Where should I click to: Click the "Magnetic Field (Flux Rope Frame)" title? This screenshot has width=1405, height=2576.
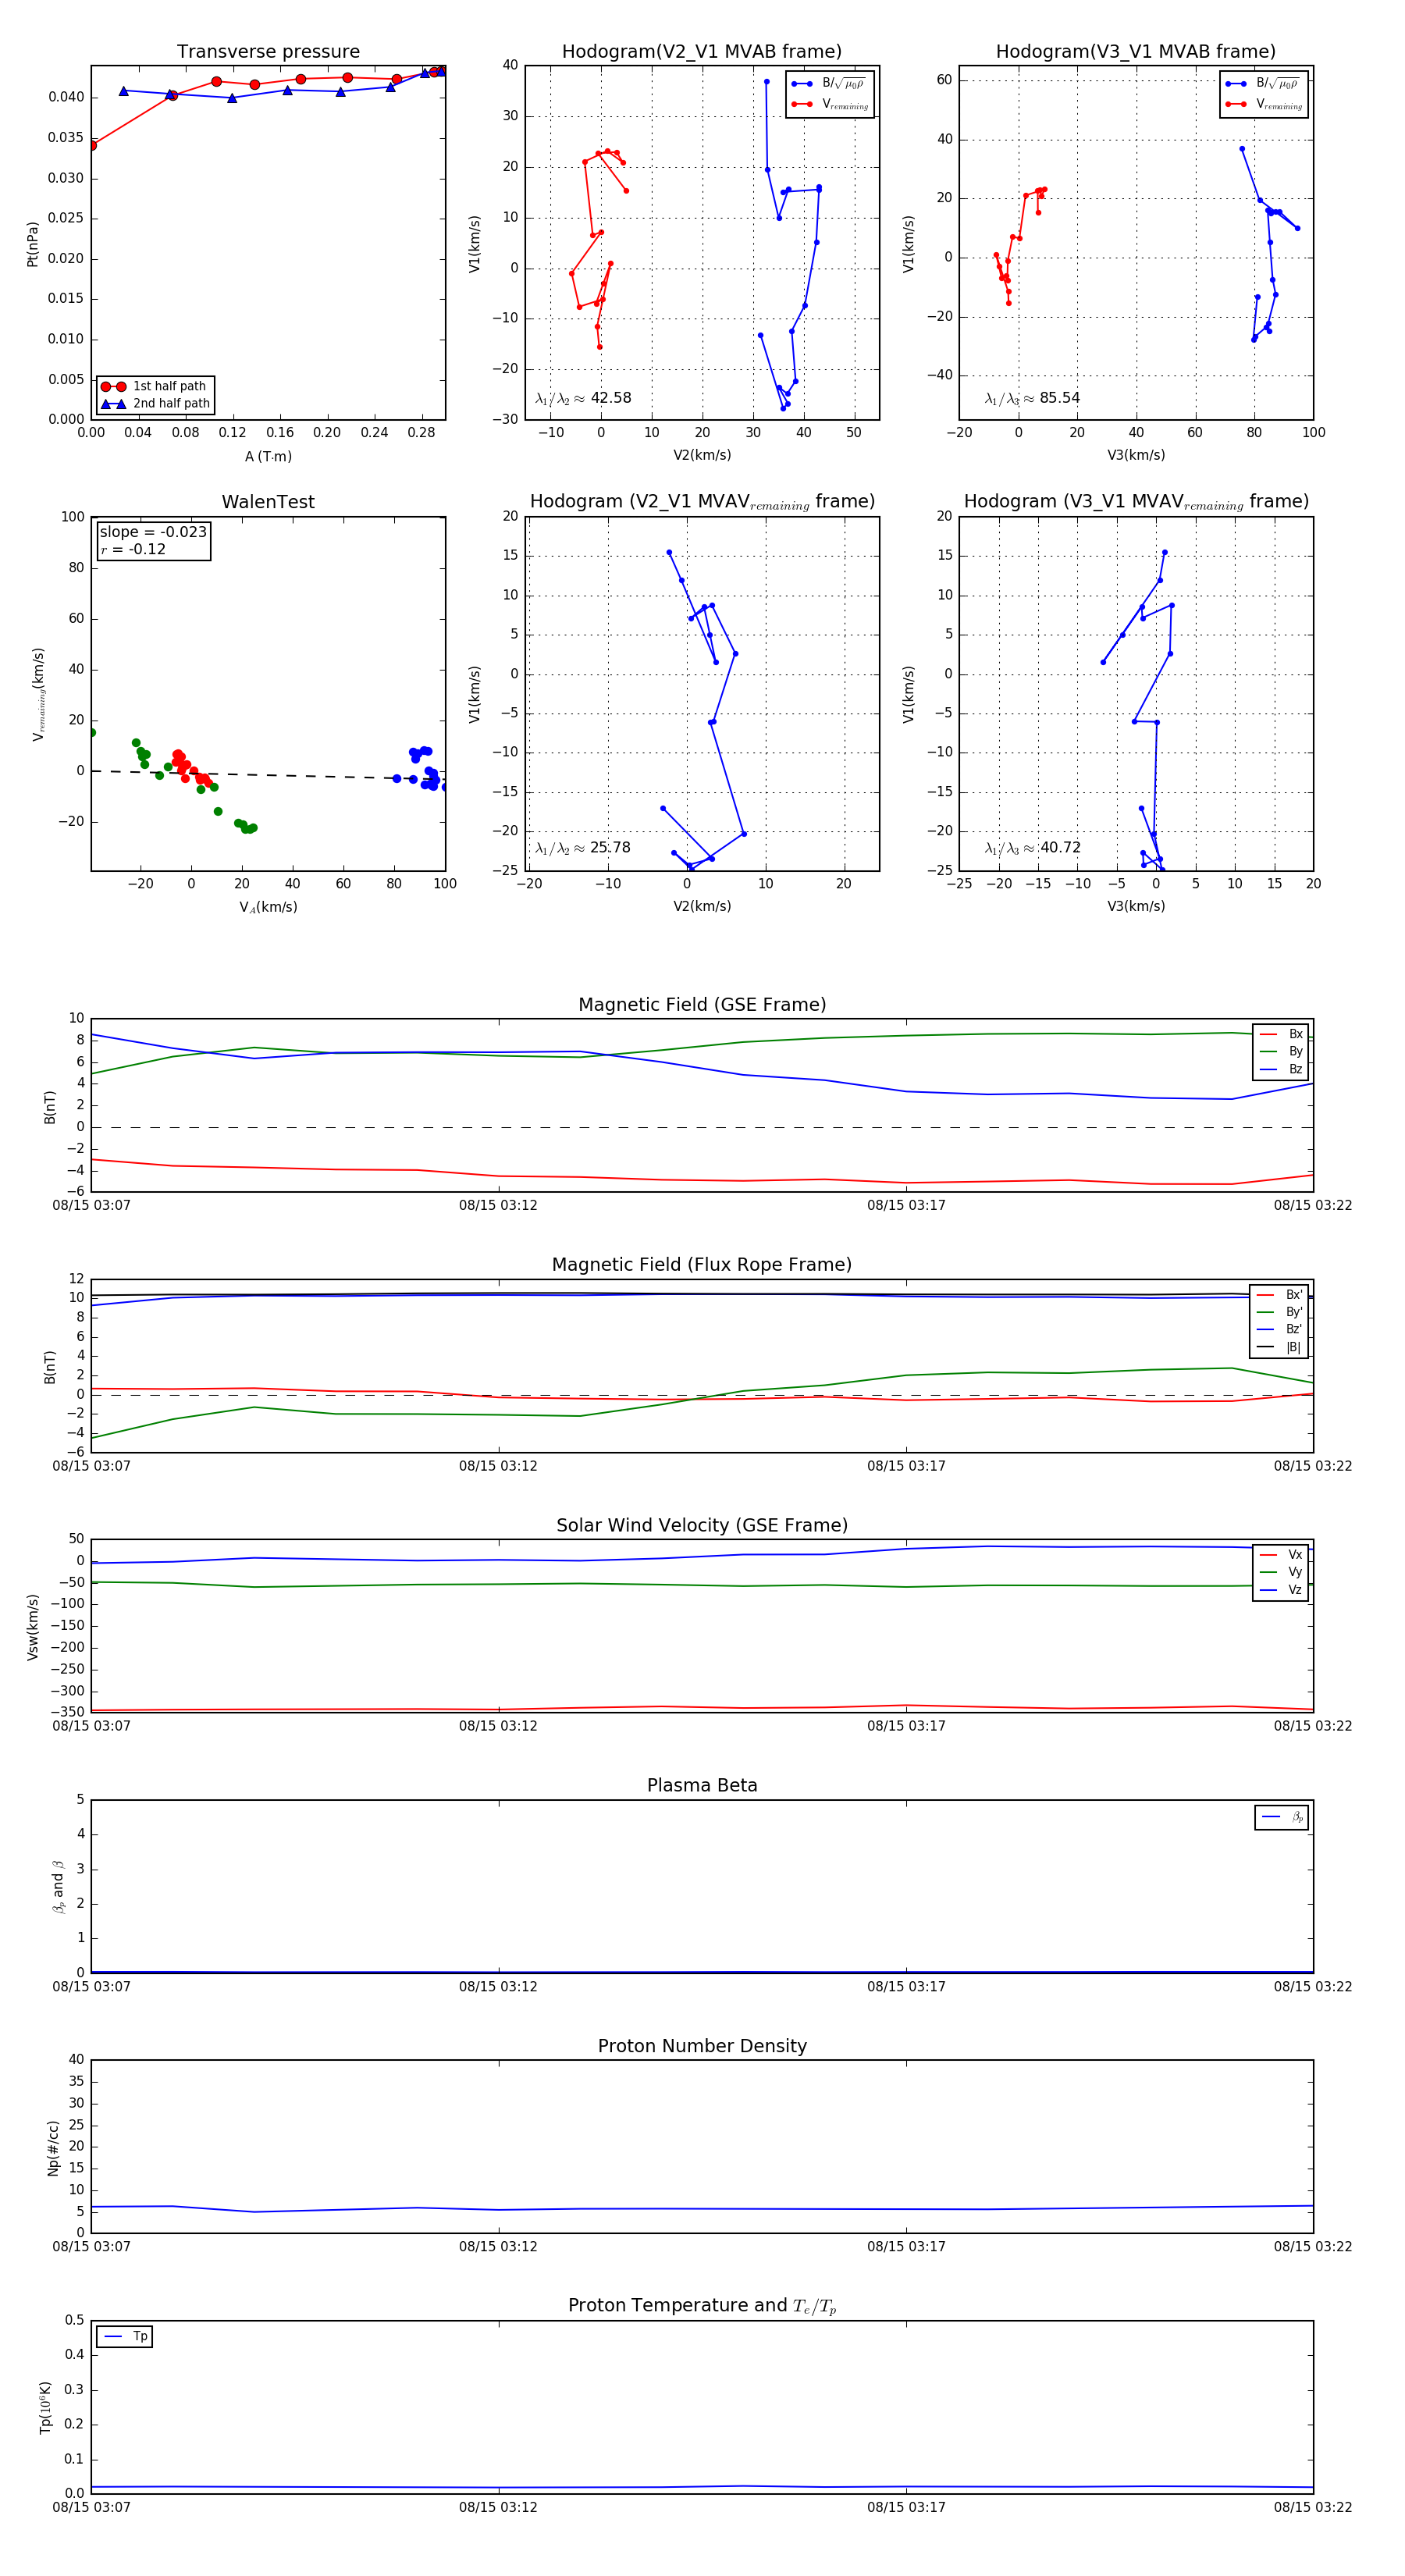click(x=702, y=1265)
